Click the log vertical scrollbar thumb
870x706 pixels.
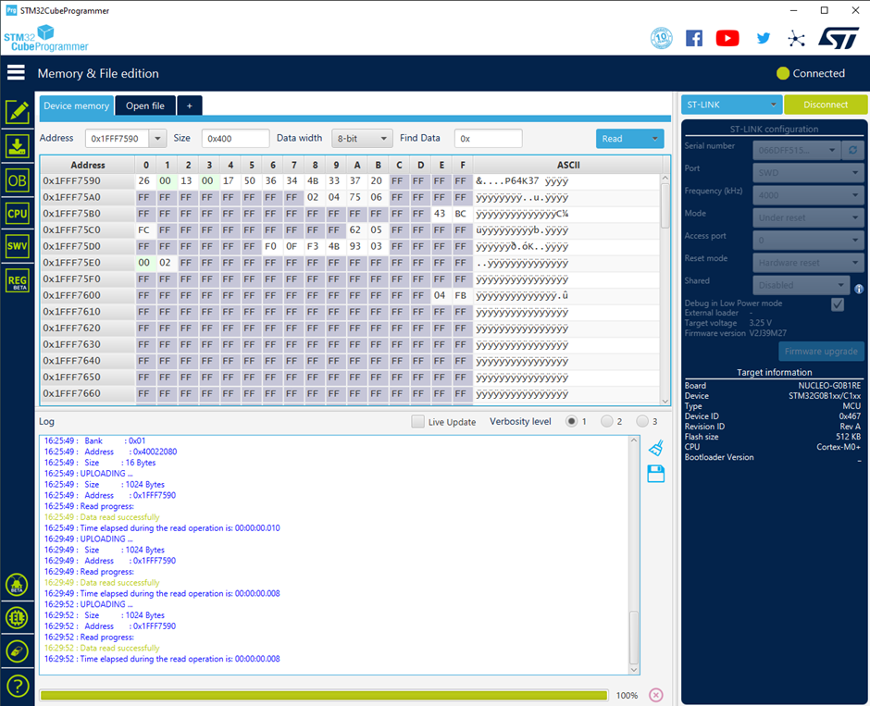click(x=634, y=637)
